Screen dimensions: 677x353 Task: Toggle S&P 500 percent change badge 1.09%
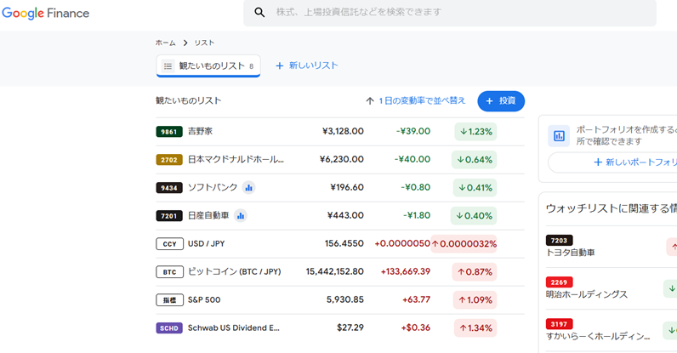click(x=475, y=300)
